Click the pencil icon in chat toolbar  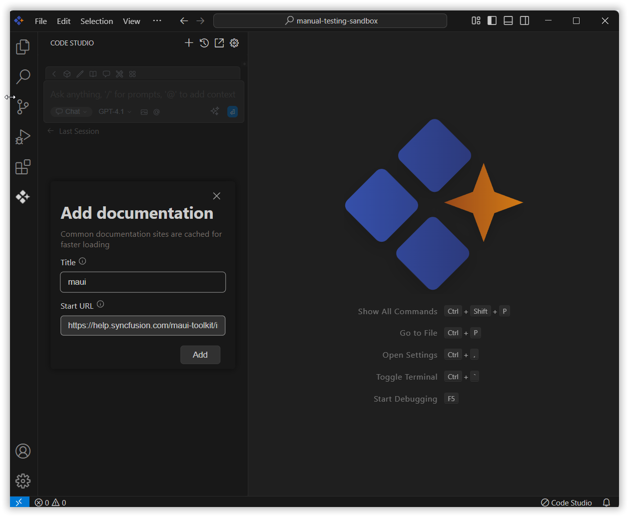[80, 74]
